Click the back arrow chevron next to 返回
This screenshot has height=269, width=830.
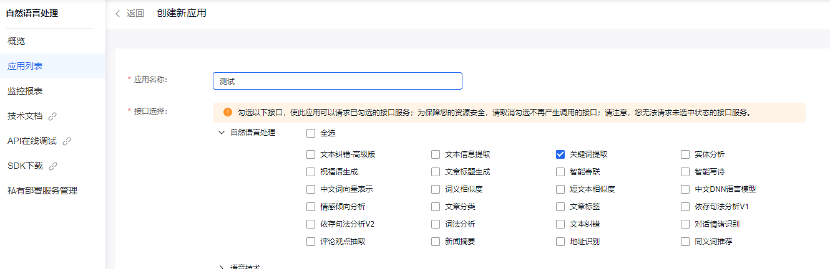[118, 14]
